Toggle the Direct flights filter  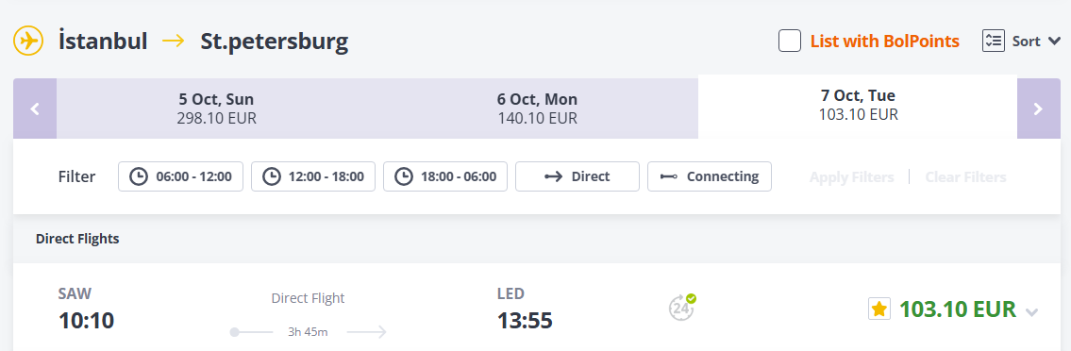(577, 176)
